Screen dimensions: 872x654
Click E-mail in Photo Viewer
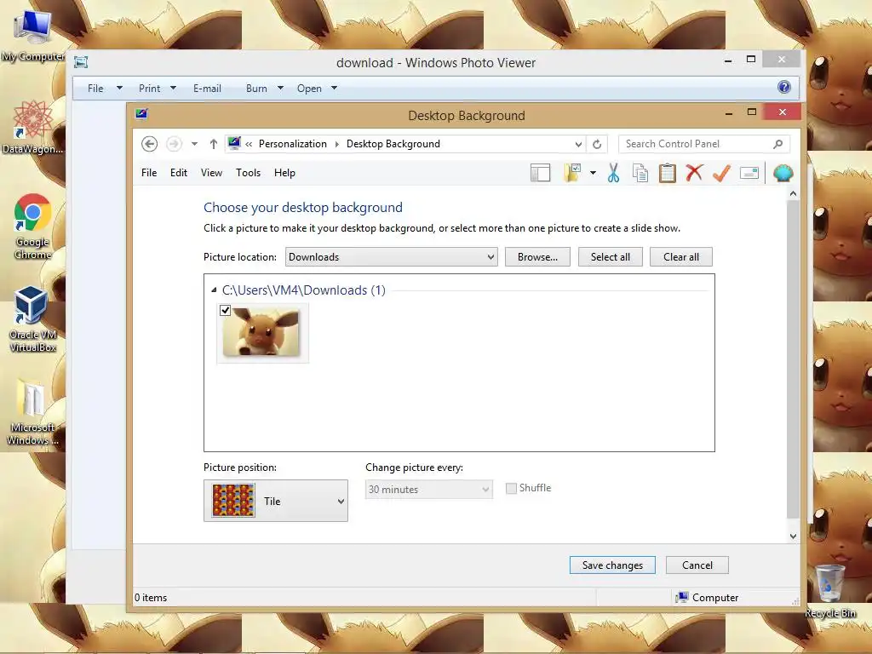[x=208, y=89]
